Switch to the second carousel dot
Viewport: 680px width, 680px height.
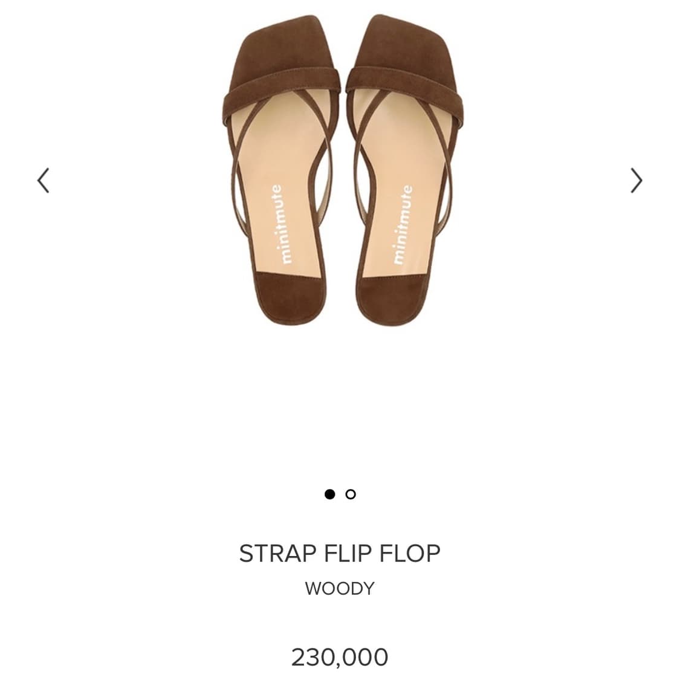coord(351,494)
